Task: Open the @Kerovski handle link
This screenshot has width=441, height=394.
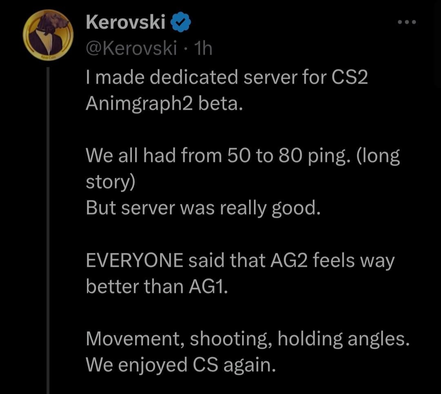Action: [x=131, y=49]
